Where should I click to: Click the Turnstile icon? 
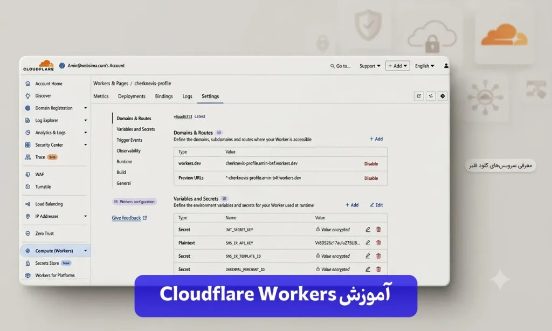28,187
